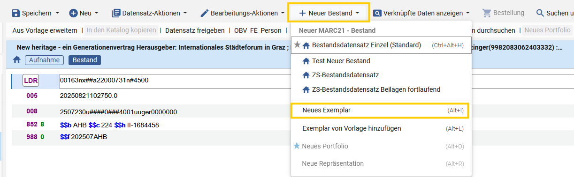
Task: Click the Neue Repräsentation menu entry
Action: (381, 164)
